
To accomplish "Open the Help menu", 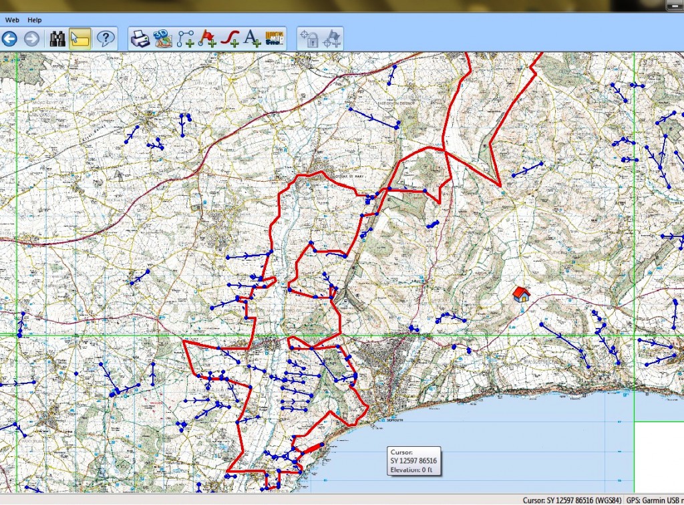I will click(x=35, y=20).
